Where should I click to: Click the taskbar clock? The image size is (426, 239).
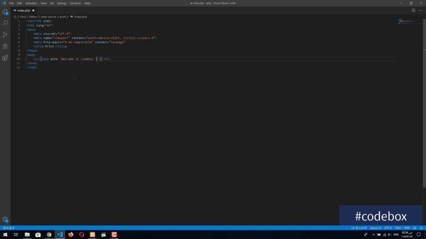(407, 234)
